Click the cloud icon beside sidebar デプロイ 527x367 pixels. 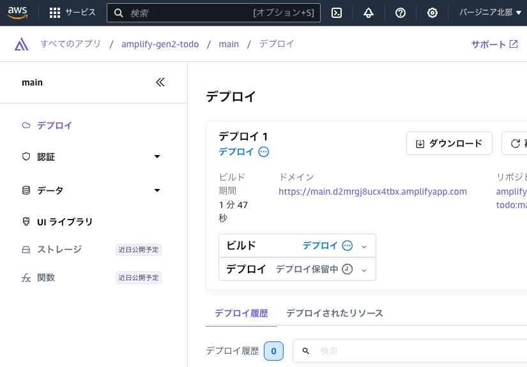pos(26,126)
